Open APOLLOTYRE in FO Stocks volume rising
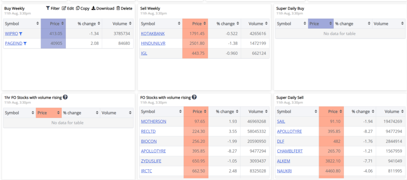 tap(153, 151)
